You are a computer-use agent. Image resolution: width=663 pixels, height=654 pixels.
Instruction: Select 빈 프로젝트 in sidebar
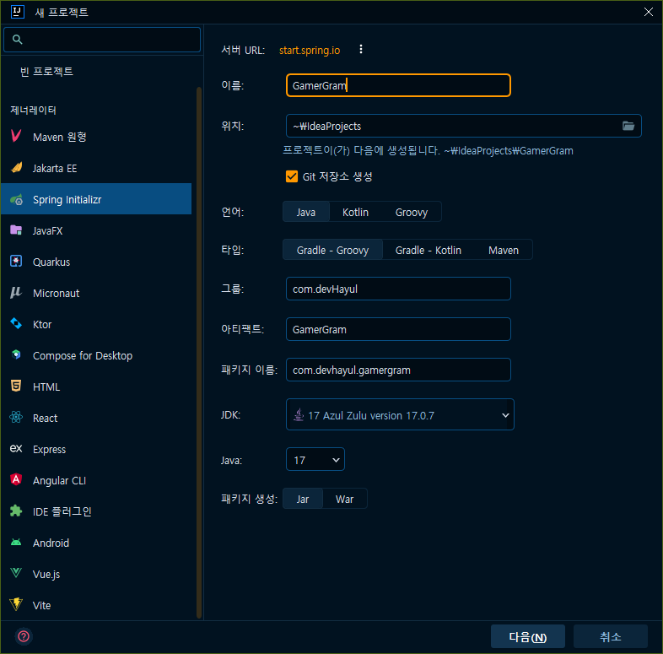click(96, 72)
